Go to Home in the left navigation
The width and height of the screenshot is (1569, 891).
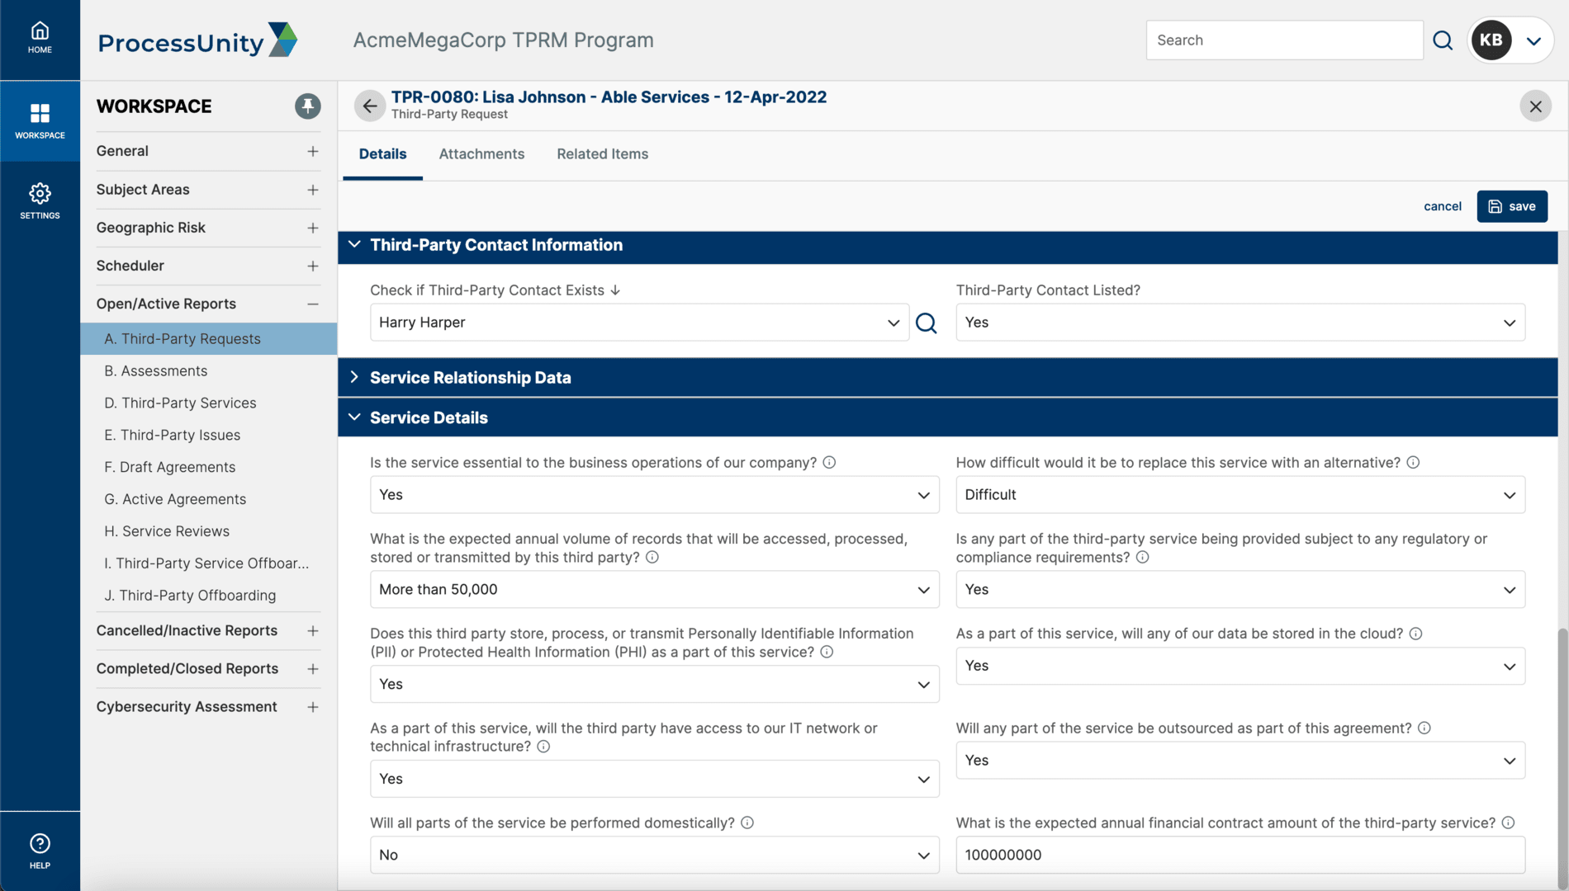40,39
